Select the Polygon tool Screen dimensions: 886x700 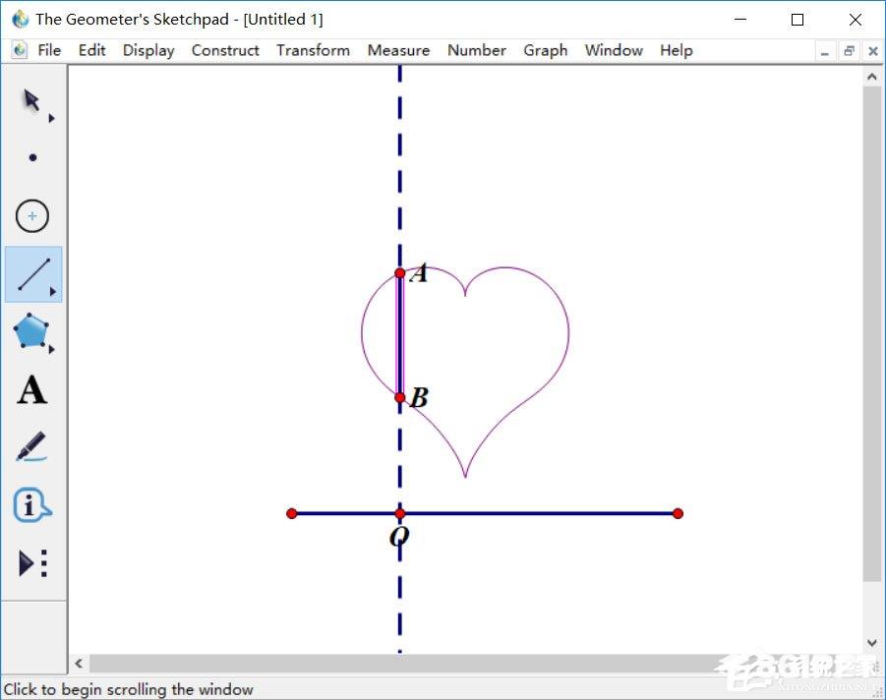[x=31, y=331]
